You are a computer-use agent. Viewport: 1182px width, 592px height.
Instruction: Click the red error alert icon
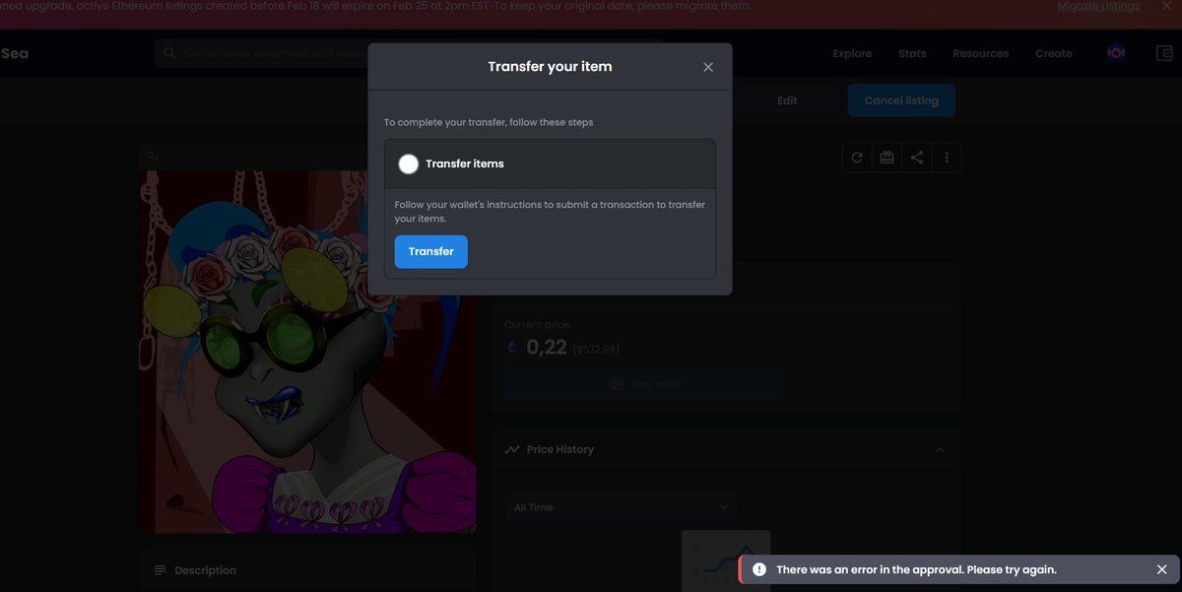pyautogui.click(x=759, y=569)
